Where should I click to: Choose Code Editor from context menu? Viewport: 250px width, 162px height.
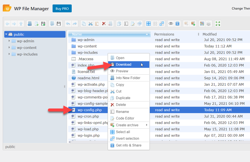click(x=129, y=118)
